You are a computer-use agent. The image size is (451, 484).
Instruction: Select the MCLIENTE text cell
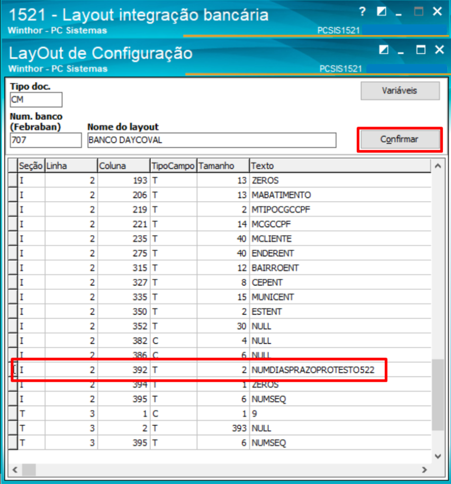pyautogui.click(x=340, y=239)
